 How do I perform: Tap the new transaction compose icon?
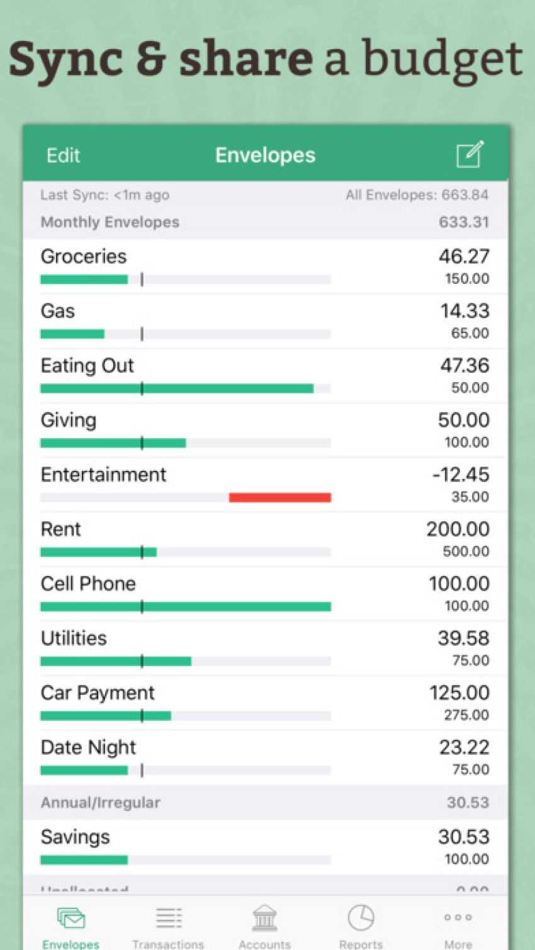coord(470,155)
